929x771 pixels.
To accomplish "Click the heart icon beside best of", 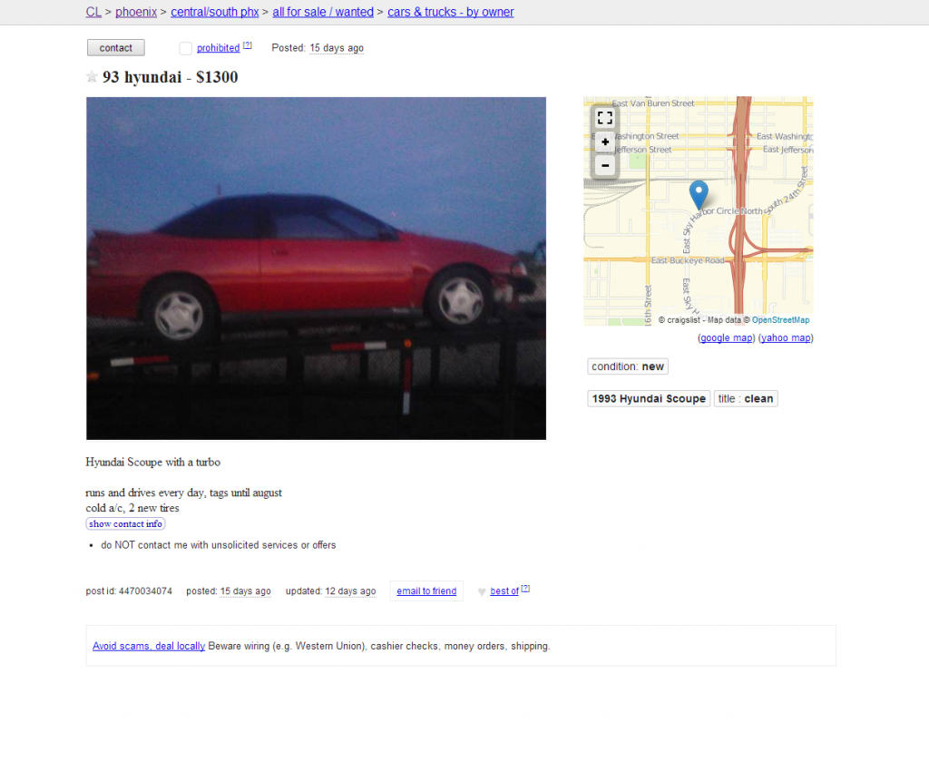I will [482, 591].
